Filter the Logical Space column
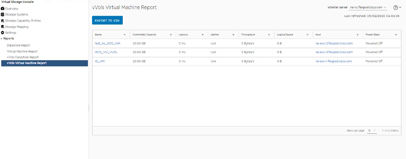 pyautogui.click(x=307, y=35)
